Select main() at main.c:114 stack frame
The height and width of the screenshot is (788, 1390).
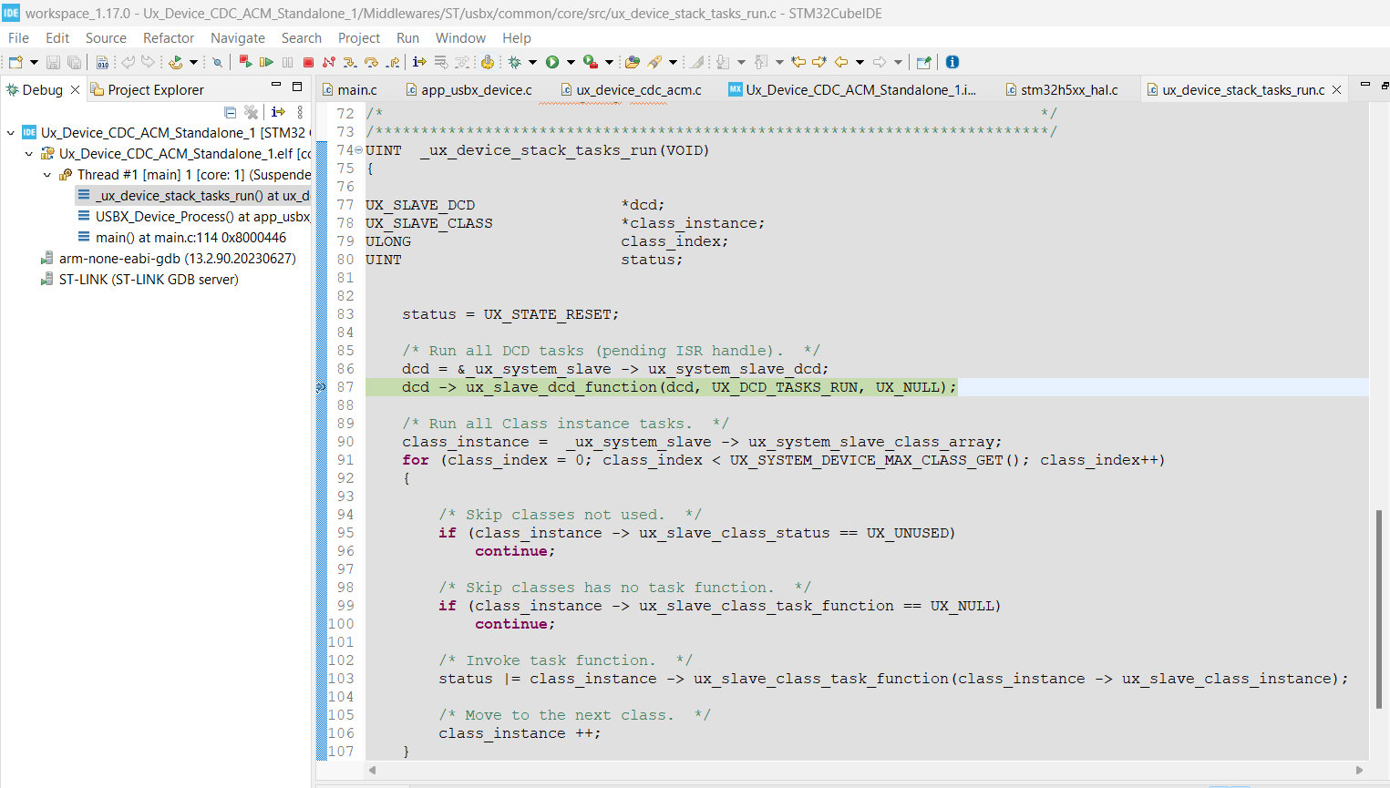click(x=190, y=238)
